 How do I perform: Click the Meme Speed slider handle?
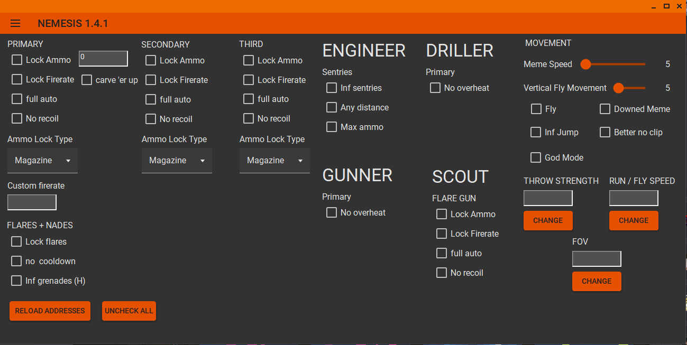[x=585, y=64]
